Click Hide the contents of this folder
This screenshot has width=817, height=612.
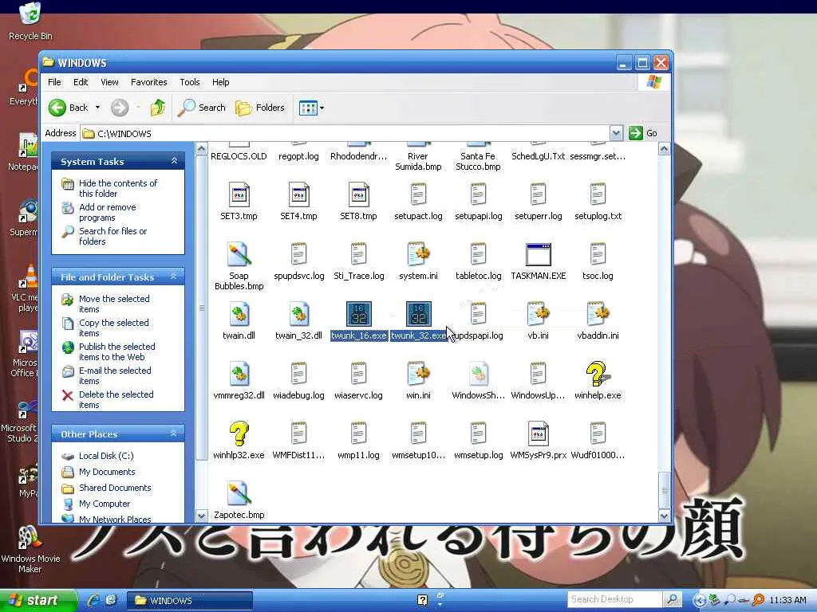[x=118, y=188]
